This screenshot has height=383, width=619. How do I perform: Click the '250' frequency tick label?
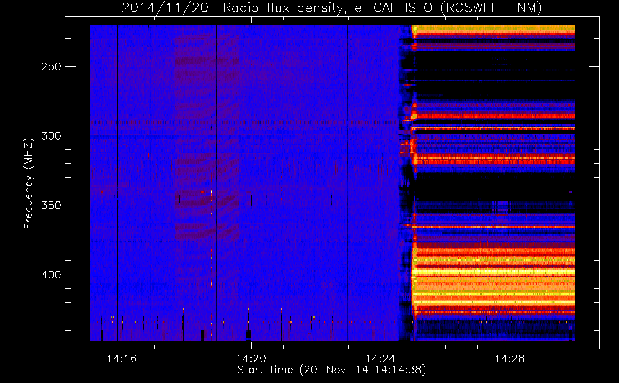coord(51,67)
